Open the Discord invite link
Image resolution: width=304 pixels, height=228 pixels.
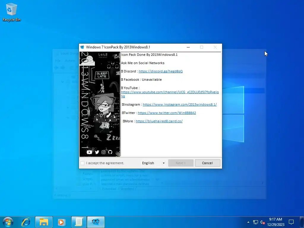(161, 71)
